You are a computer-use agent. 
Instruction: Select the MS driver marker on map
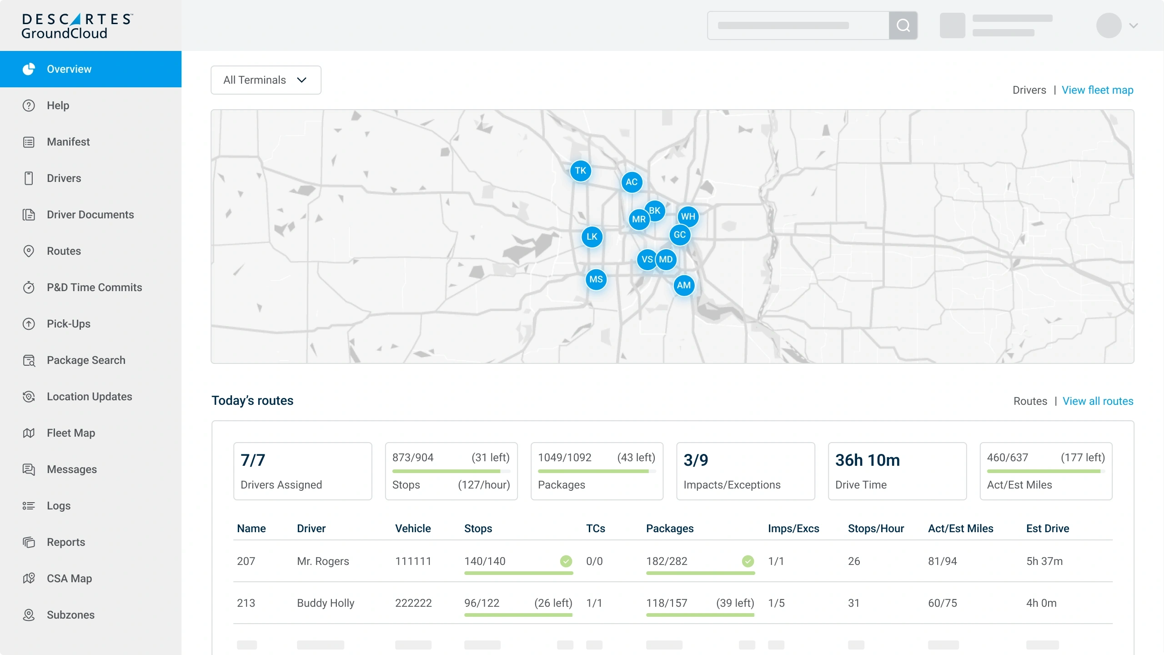coord(596,279)
